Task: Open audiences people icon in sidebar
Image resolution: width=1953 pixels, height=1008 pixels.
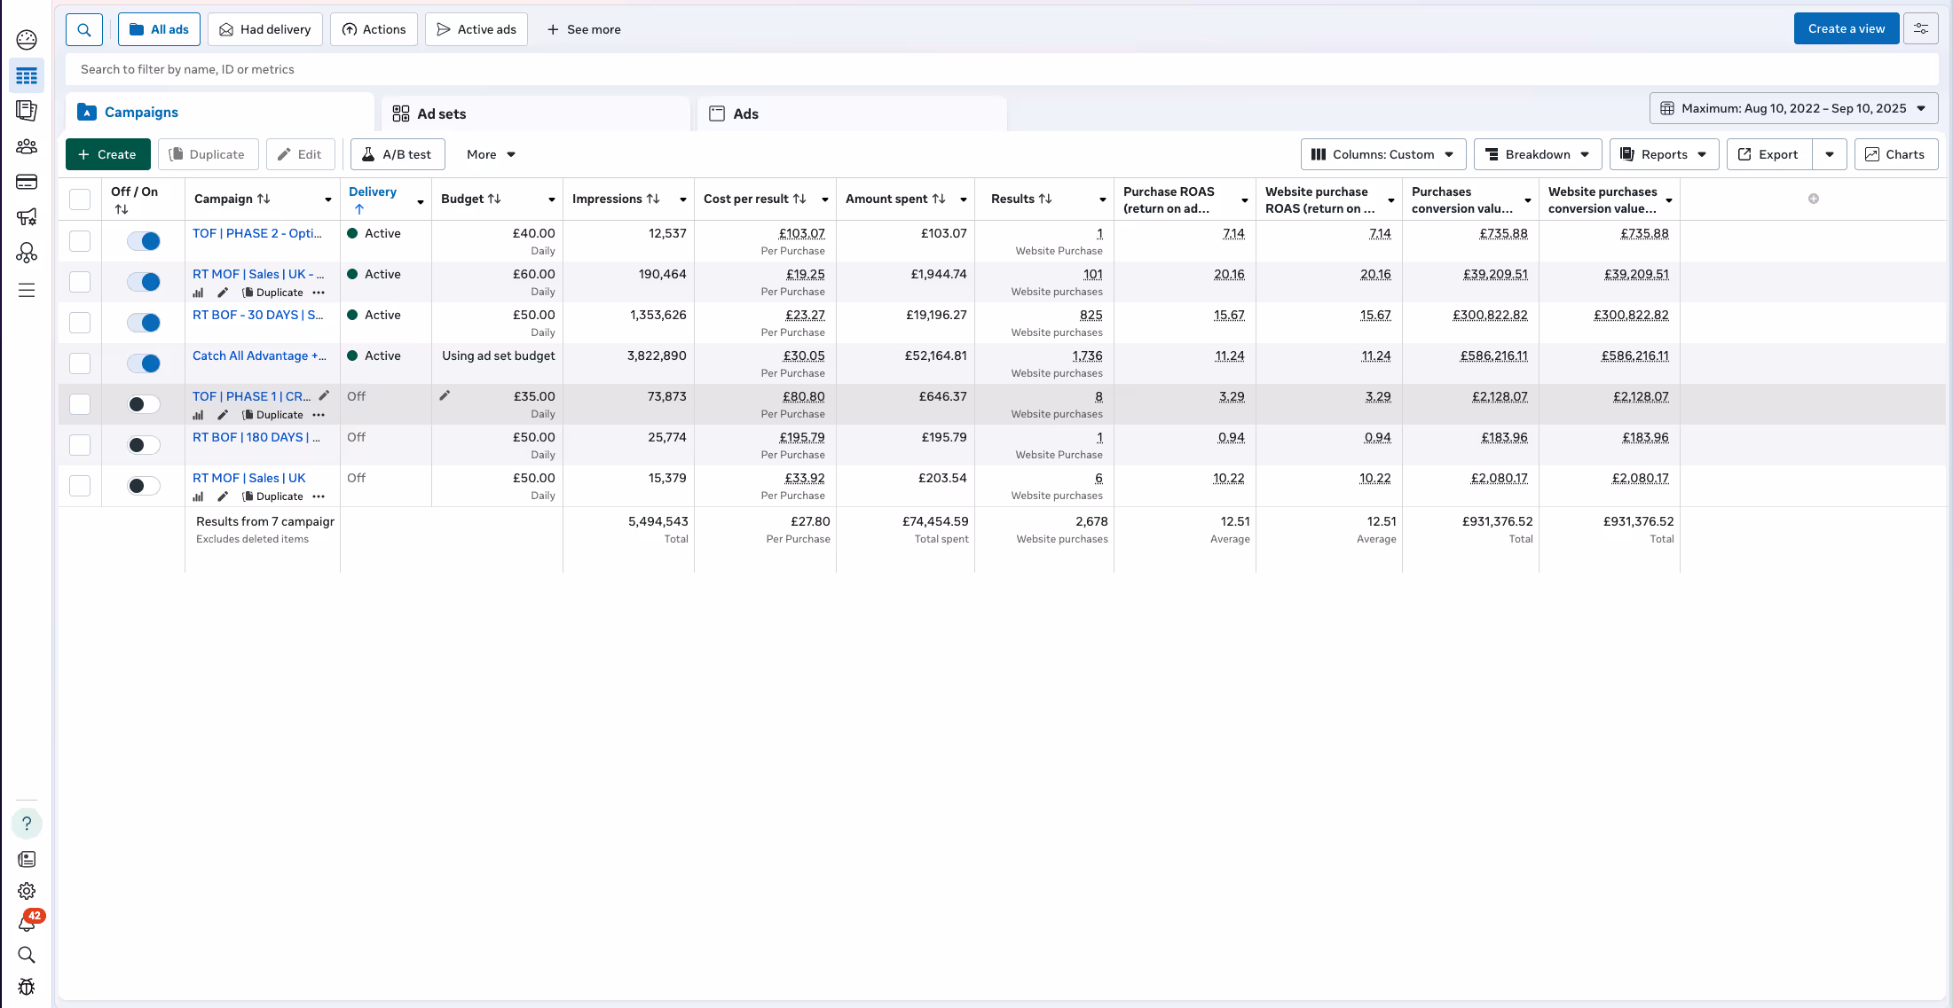Action: 27,146
